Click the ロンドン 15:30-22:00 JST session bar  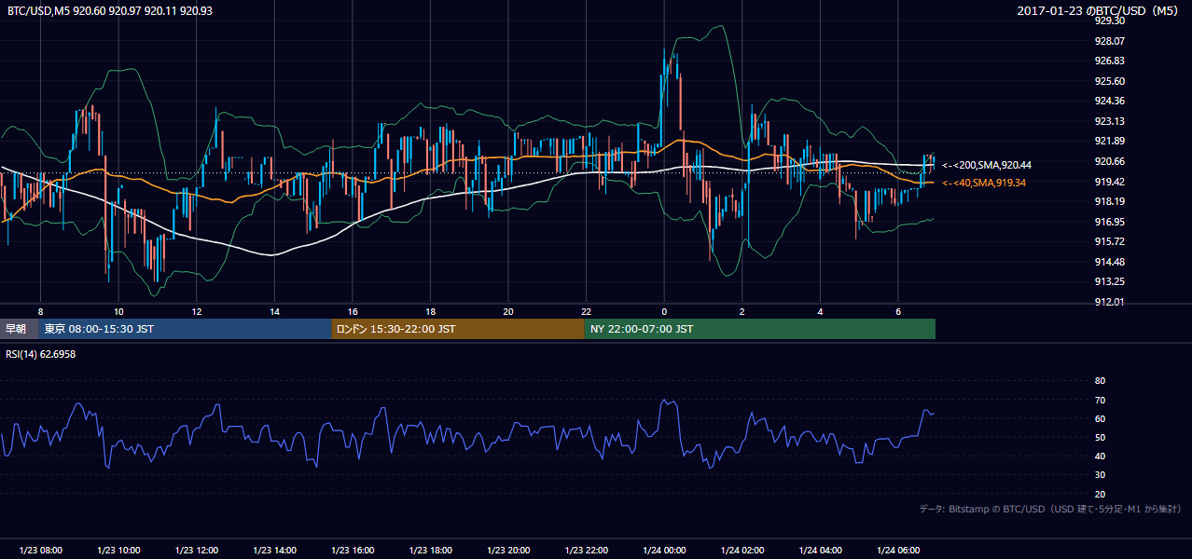click(x=458, y=329)
